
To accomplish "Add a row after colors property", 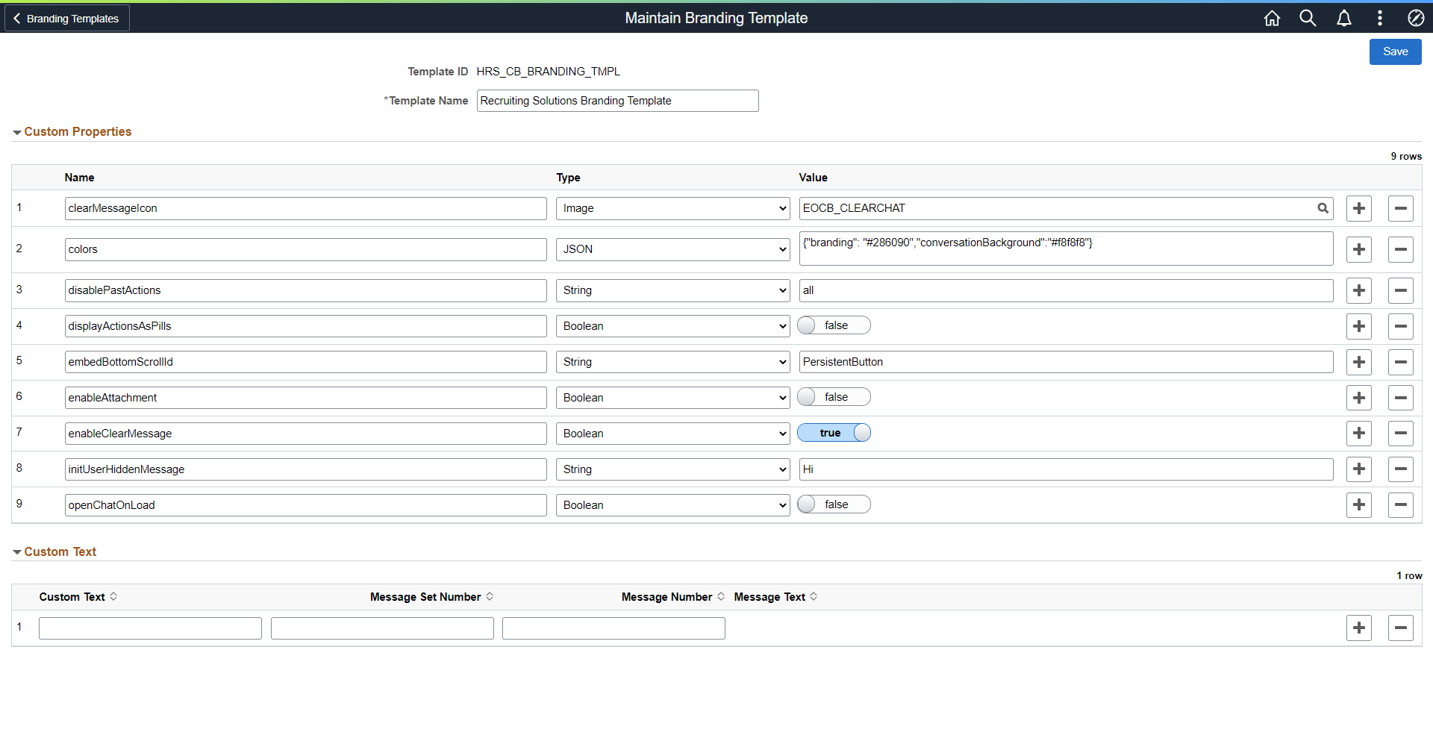I will pos(1358,249).
